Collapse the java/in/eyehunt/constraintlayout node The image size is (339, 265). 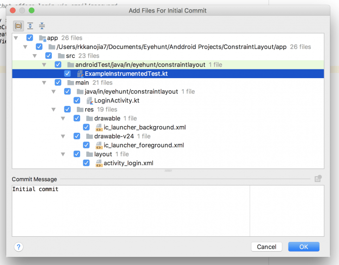(x=54, y=92)
